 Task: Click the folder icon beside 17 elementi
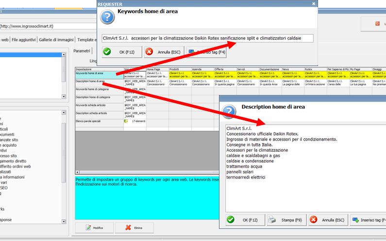tap(126, 121)
